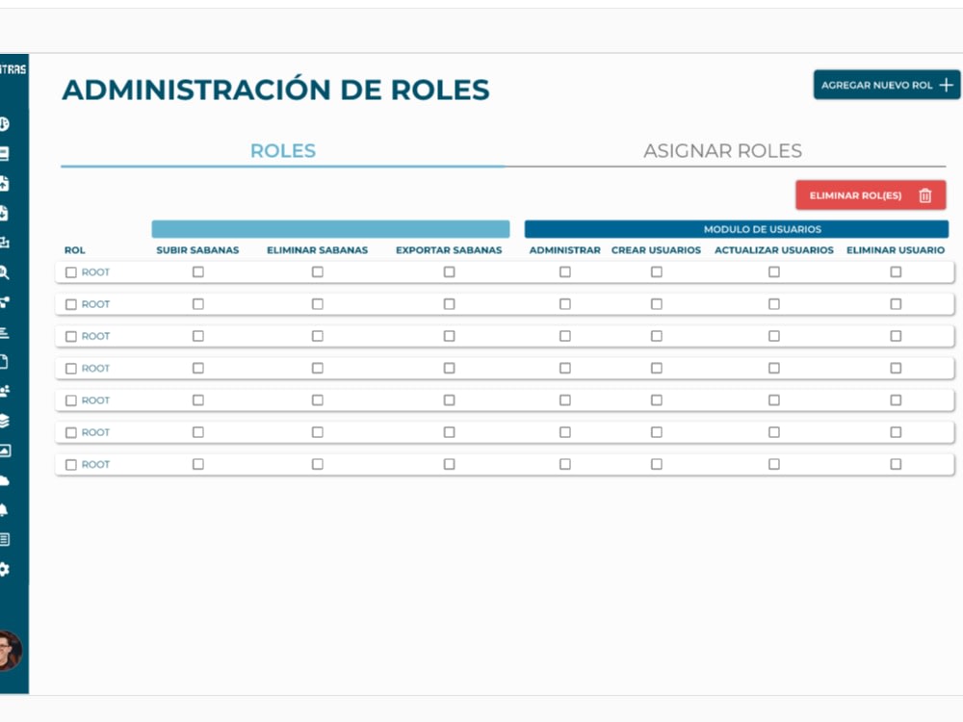The image size is (963, 722).
Task: Click the aligned lines icon in the sidebar
Action: tap(4, 332)
